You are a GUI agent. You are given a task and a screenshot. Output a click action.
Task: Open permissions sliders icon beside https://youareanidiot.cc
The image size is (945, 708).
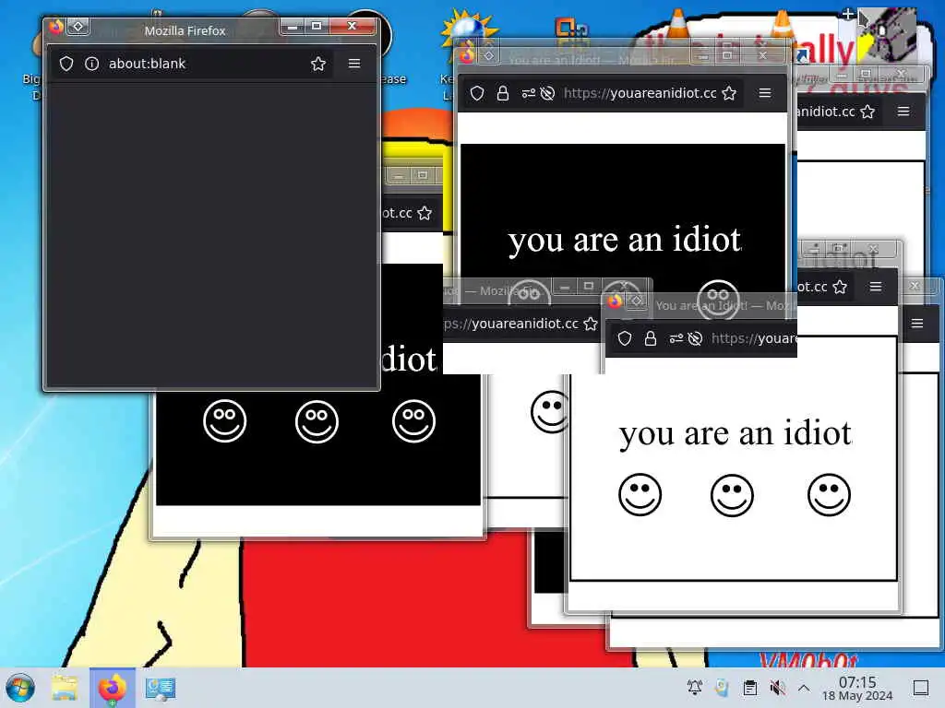(x=529, y=93)
